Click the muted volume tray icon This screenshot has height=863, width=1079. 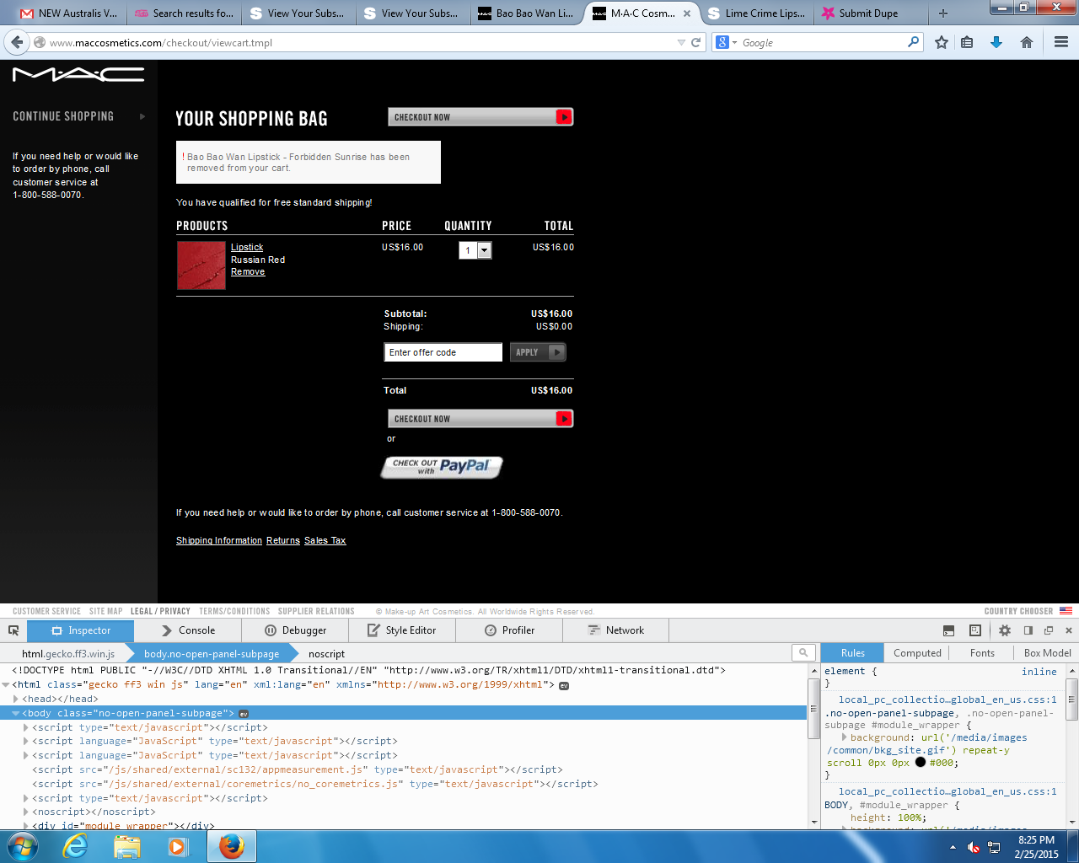tap(973, 847)
